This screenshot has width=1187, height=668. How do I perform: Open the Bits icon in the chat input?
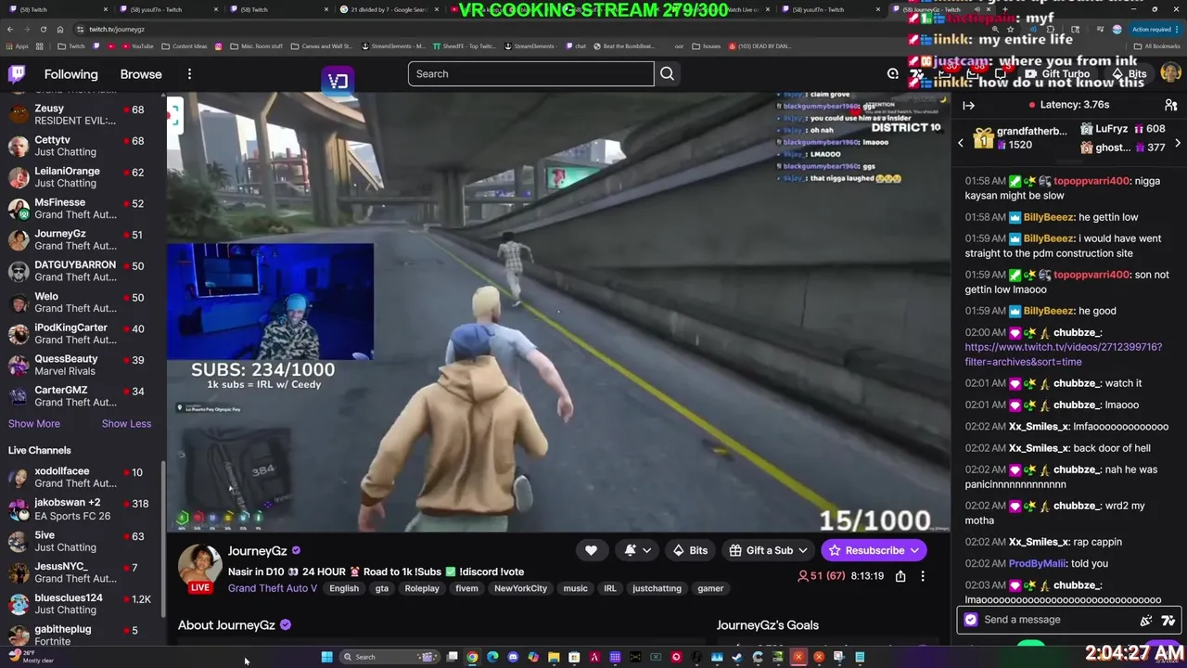point(1146,620)
